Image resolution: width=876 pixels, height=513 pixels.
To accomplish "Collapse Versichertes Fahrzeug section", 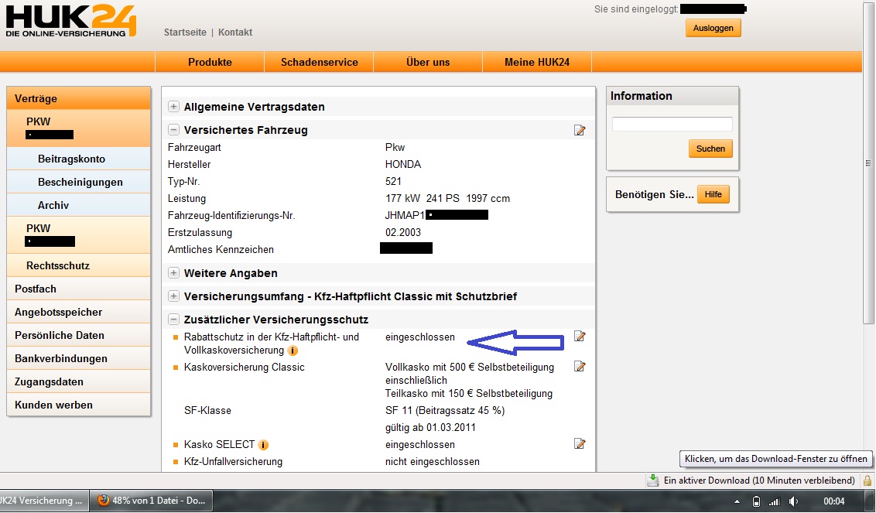I will pos(174,130).
